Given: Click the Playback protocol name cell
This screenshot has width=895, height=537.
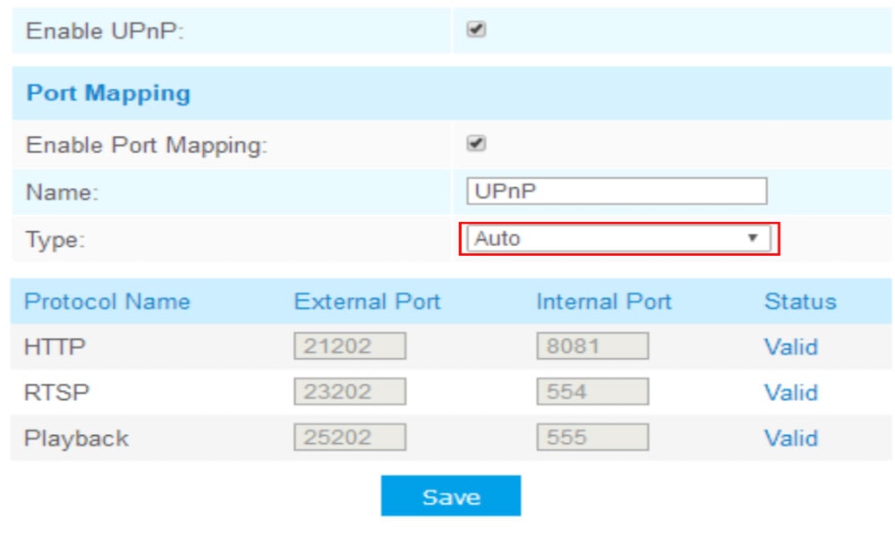Looking at the screenshot, I should [76, 439].
